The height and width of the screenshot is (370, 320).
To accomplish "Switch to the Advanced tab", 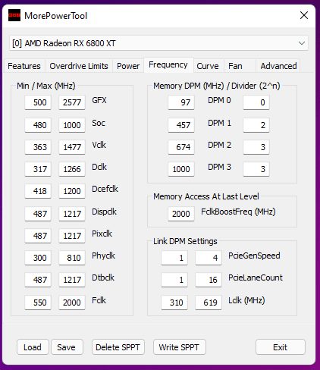I will [278, 66].
